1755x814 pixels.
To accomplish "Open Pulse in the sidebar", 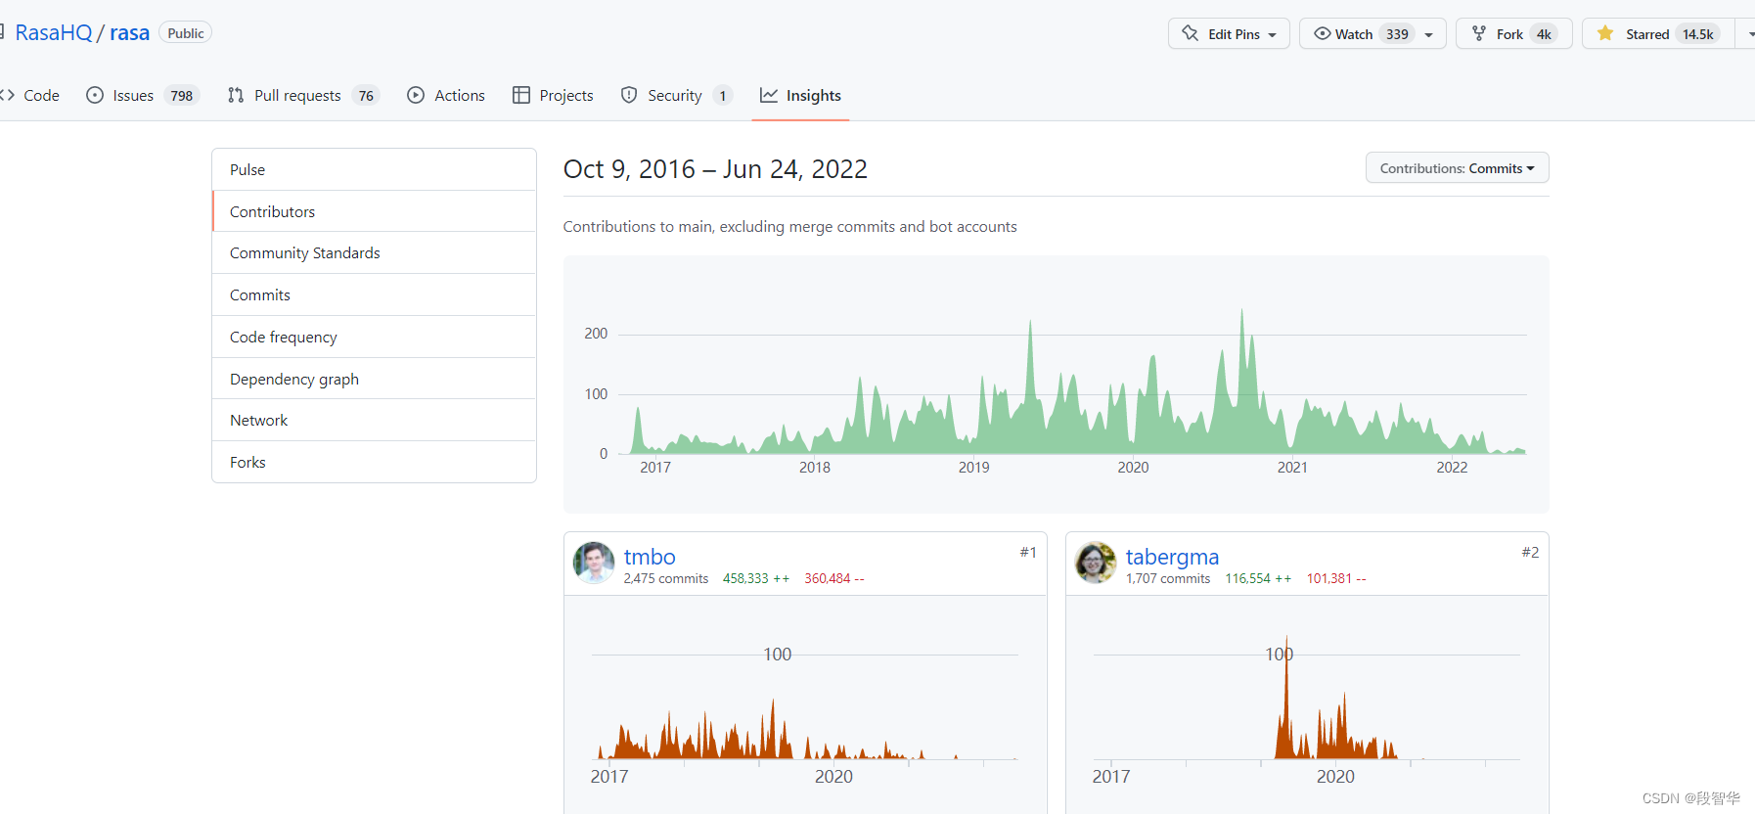I will coord(374,169).
